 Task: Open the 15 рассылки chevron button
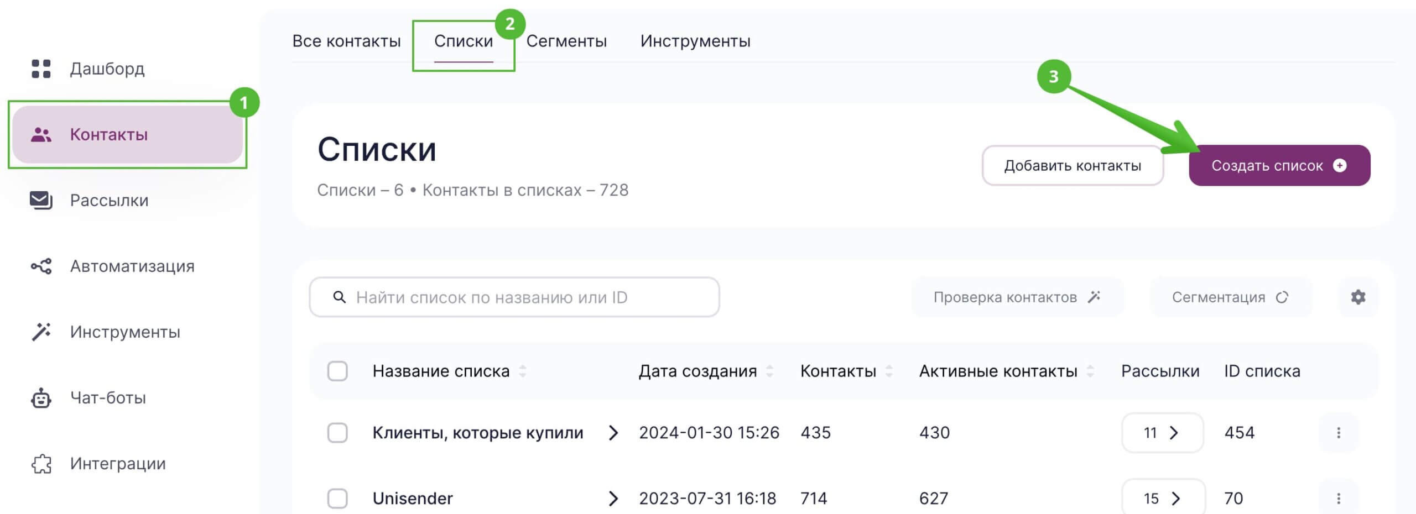(1163, 497)
